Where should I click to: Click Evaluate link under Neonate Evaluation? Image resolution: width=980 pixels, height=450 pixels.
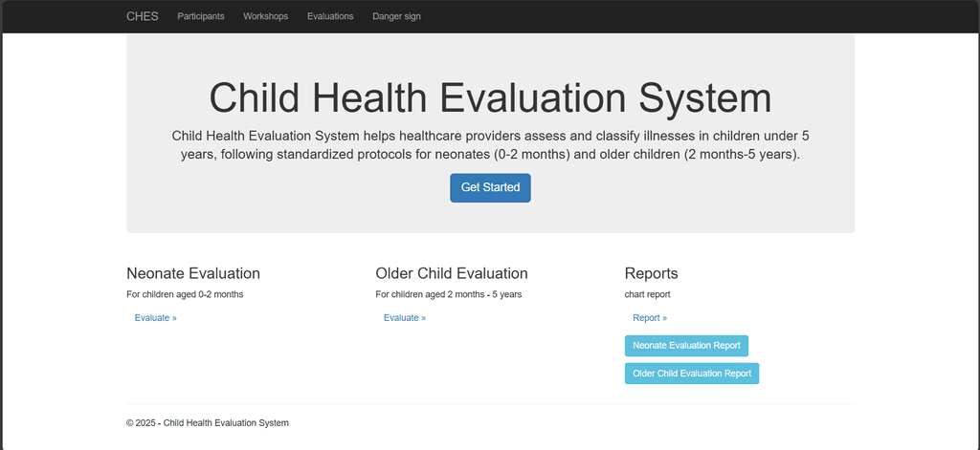pos(156,318)
